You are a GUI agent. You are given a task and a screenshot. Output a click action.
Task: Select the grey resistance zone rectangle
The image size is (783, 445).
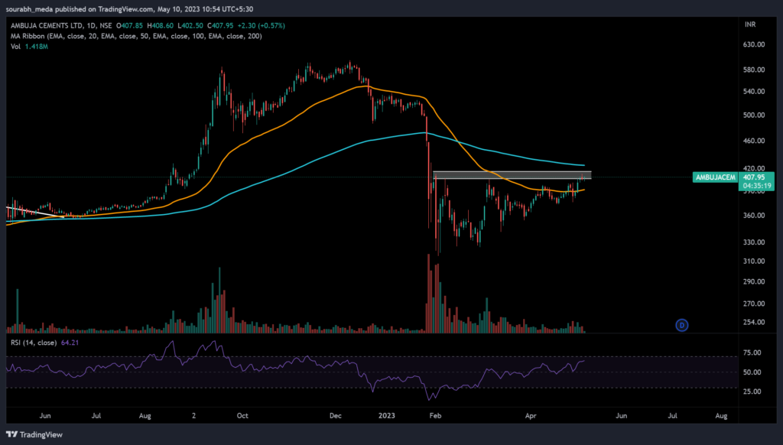(512, 175)
